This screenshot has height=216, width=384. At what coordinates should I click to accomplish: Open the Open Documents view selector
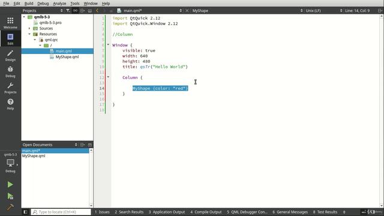click(76, 145)
